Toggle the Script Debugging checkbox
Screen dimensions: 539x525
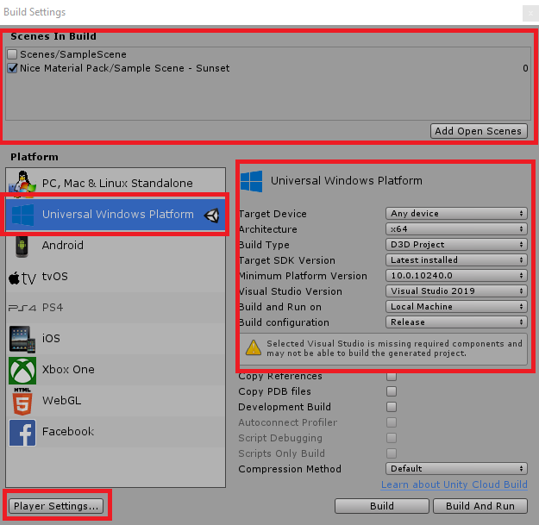pyautogui.click(x=392, y=438)
